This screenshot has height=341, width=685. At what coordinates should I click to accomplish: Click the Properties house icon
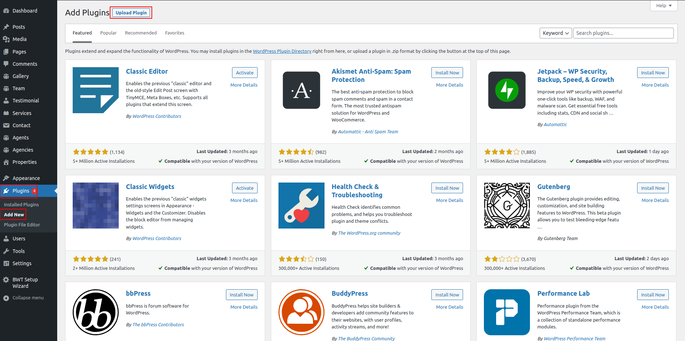point(6,162)
